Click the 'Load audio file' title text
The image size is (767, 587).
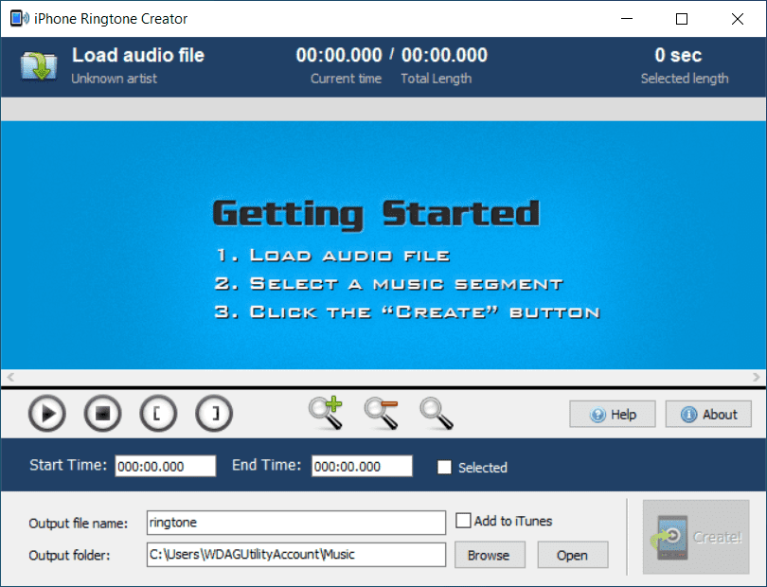click(138, 55)
